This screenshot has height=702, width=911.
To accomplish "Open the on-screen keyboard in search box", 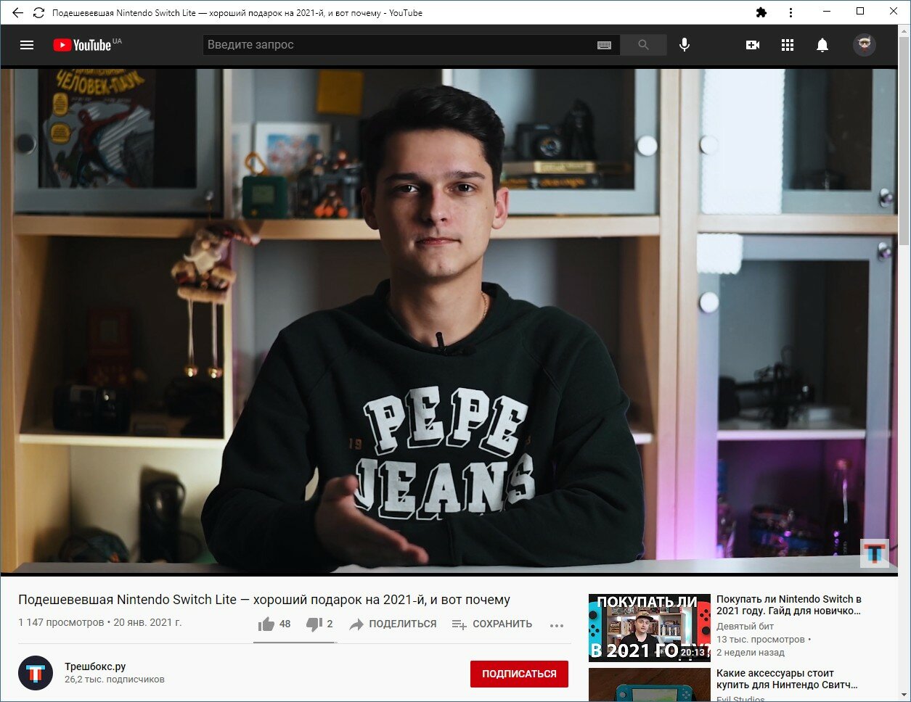I will tap(604, 45).
